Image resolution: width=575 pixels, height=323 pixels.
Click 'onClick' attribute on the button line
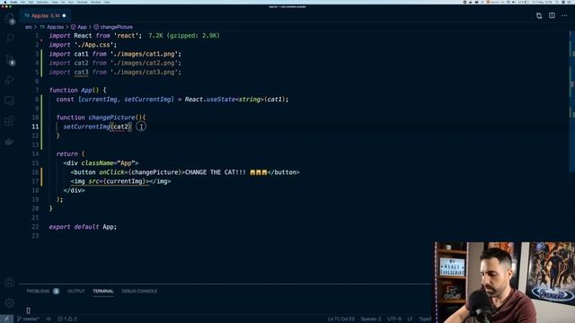(x=111, y=172)
